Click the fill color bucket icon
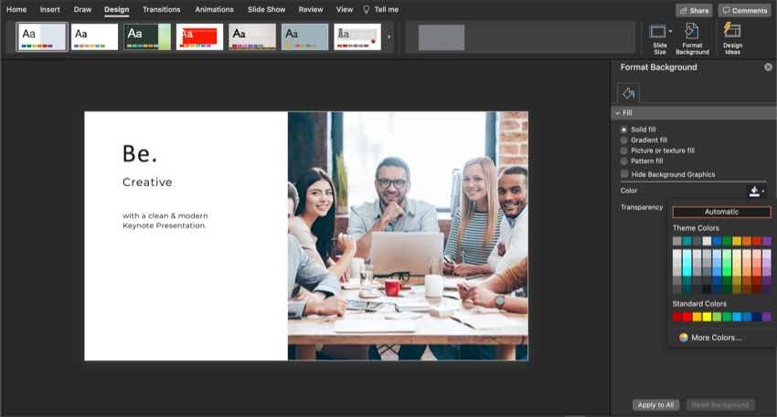This screenshot has height=417, width=777. pos(753,191)
